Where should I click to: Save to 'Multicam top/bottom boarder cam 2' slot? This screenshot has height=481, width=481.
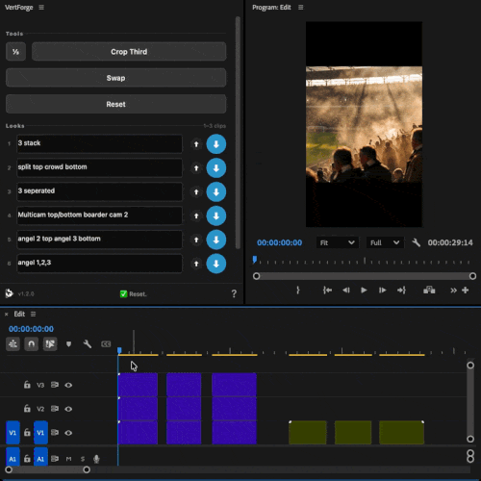pos(196,215)
